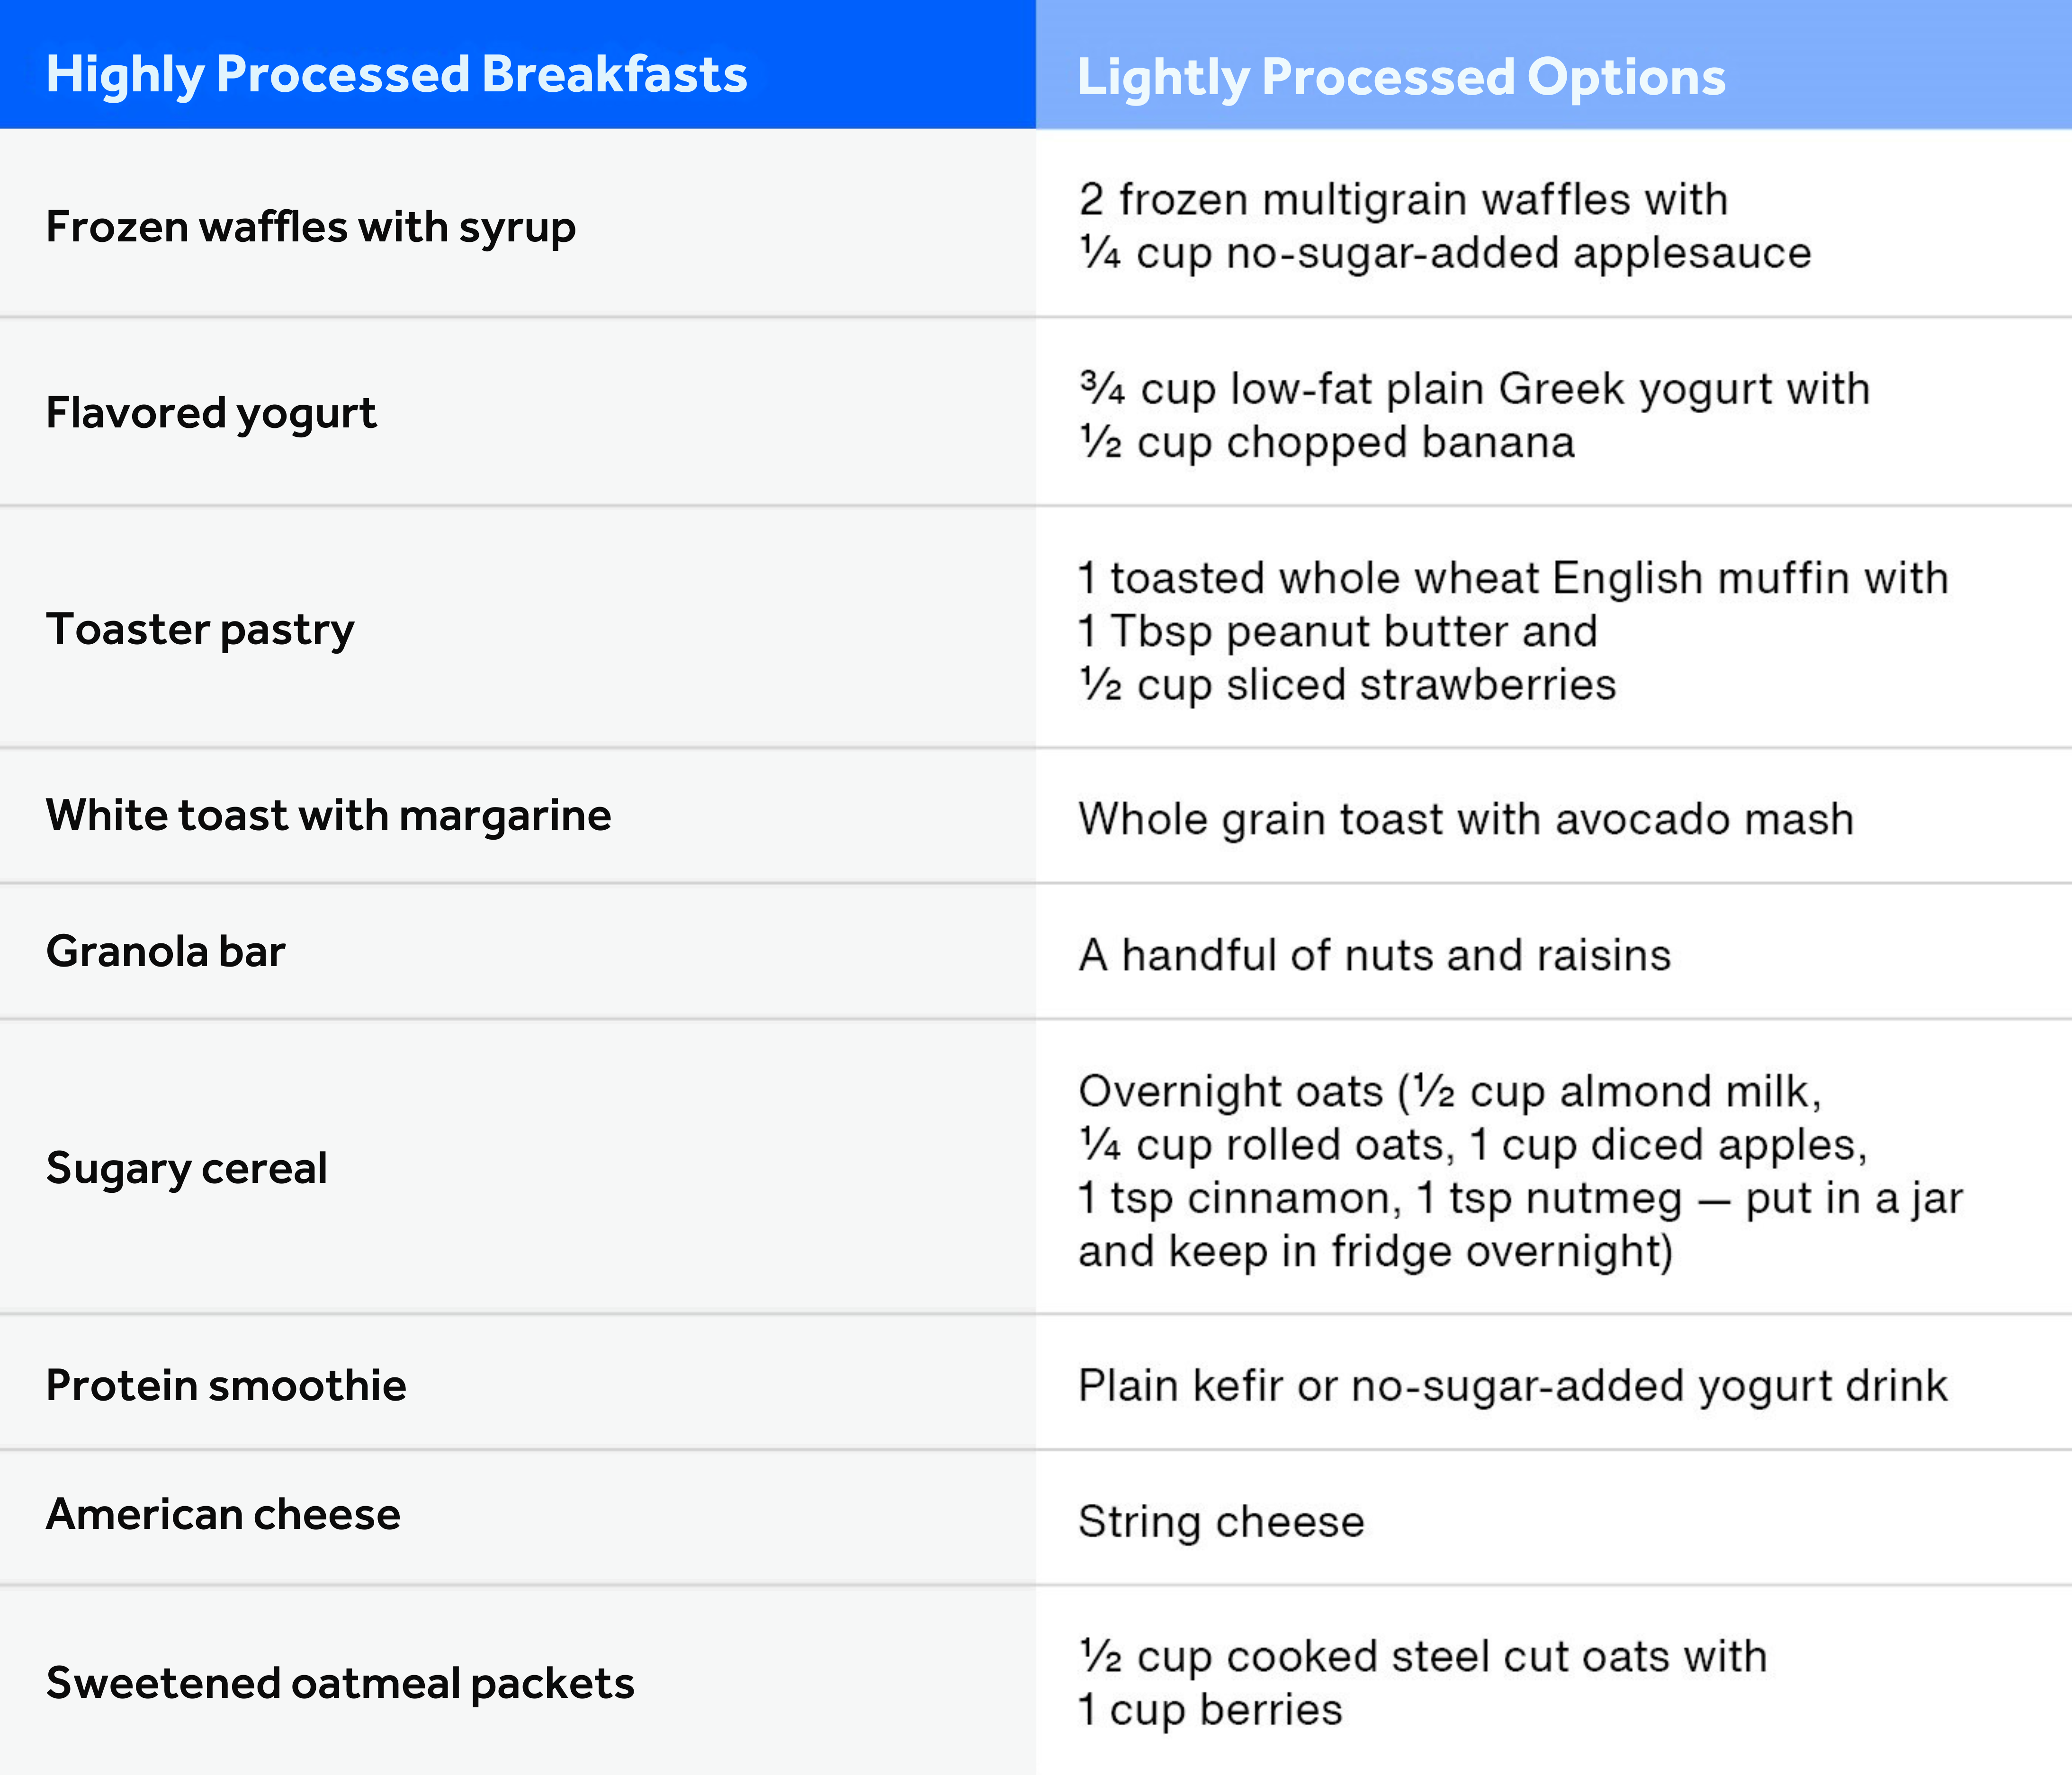Select the Flavored yogurt row label
The height and width of the screenshot is (1775, 2072).
click(211, 413)
